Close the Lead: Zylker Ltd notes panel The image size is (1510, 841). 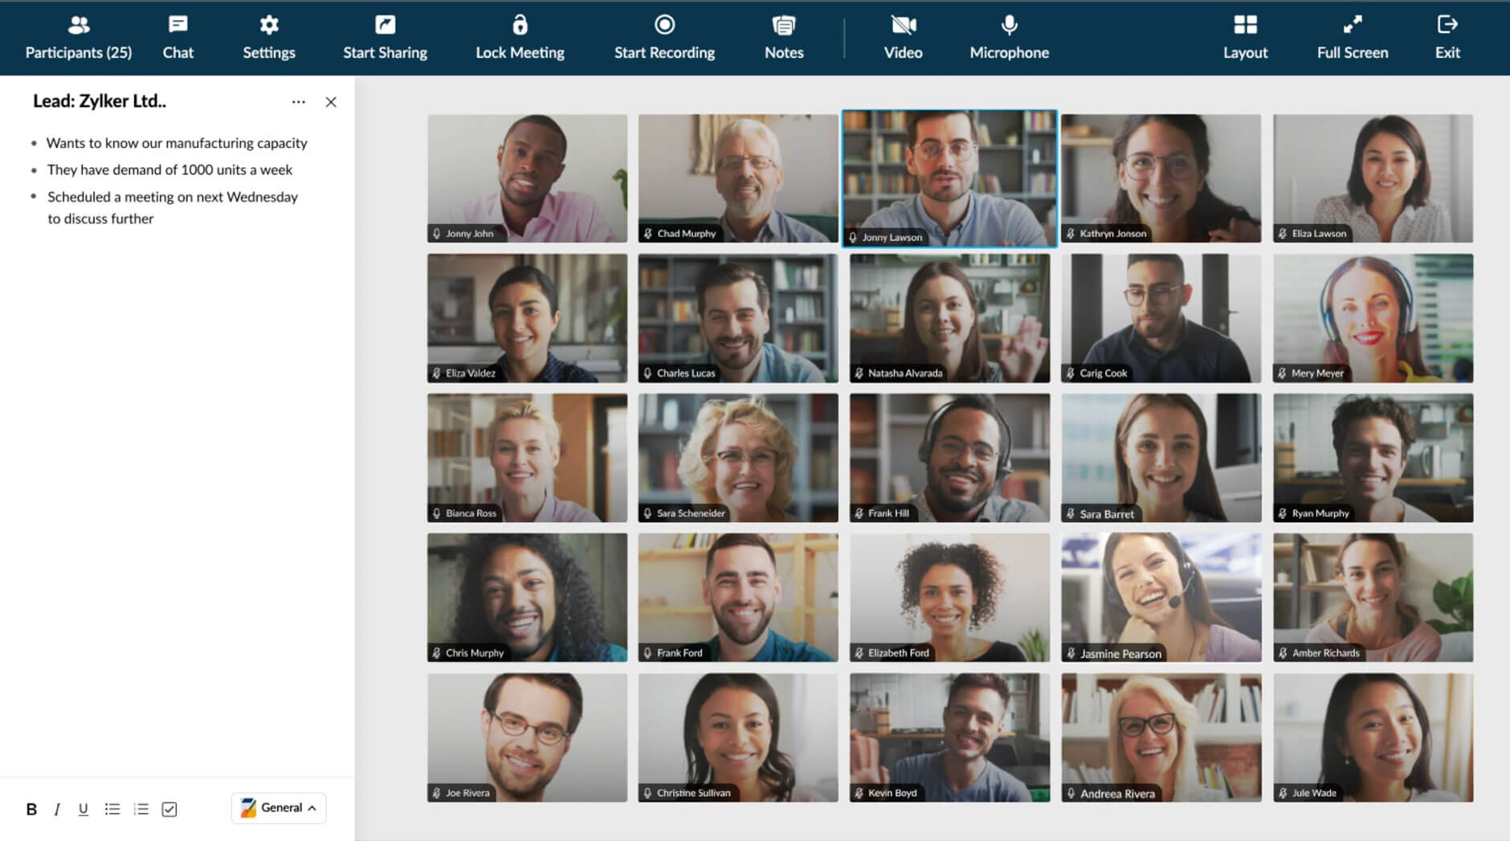[x=332, y=101]
